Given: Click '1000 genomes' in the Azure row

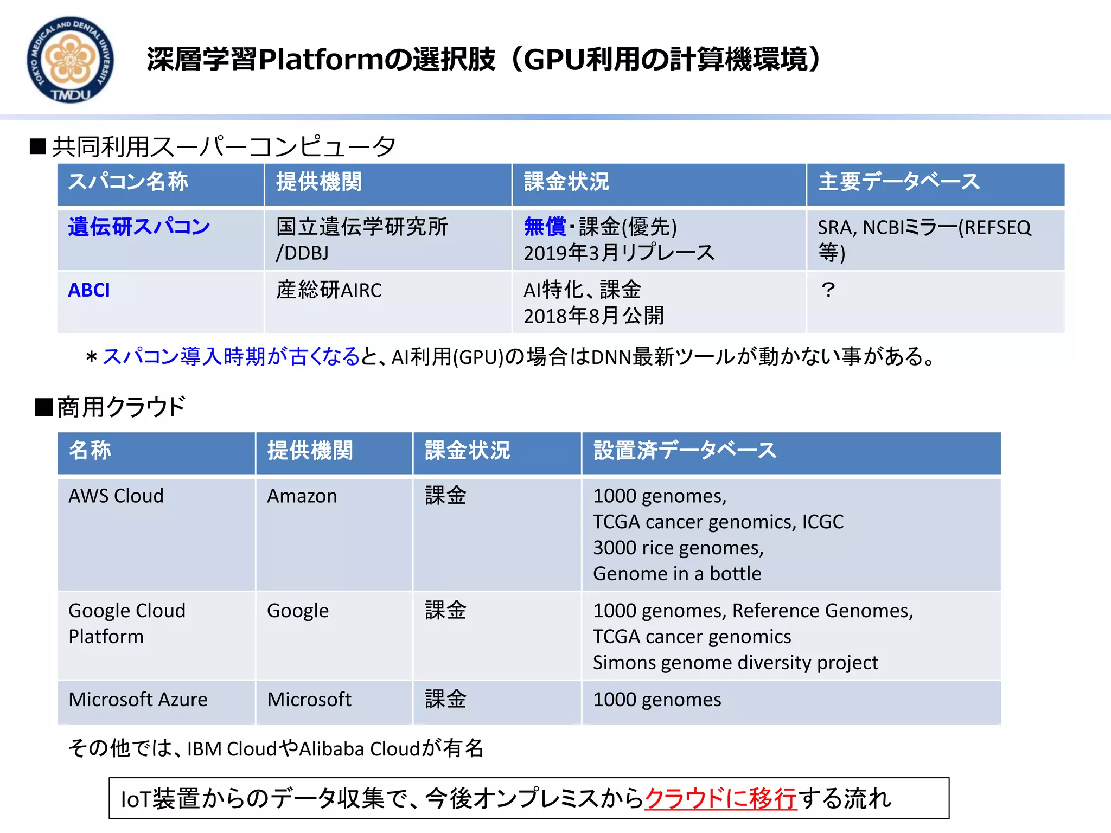Looking at the screenshot, I should tap(657, 700).
